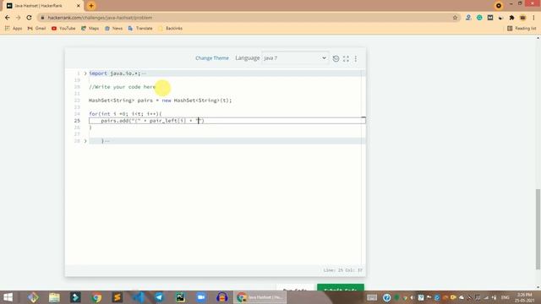This screenshot has height=304, width=541.
Task: Open a new tab with the plus button
Action: click(x=91, y=6)
